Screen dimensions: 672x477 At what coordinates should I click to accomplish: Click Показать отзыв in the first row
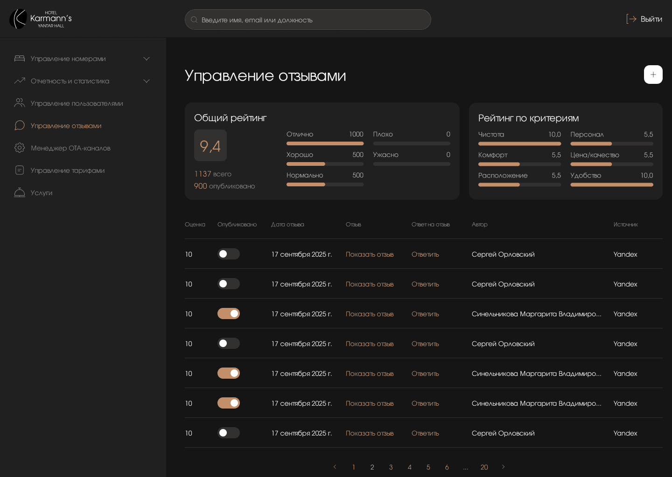[x=370, y=254]
